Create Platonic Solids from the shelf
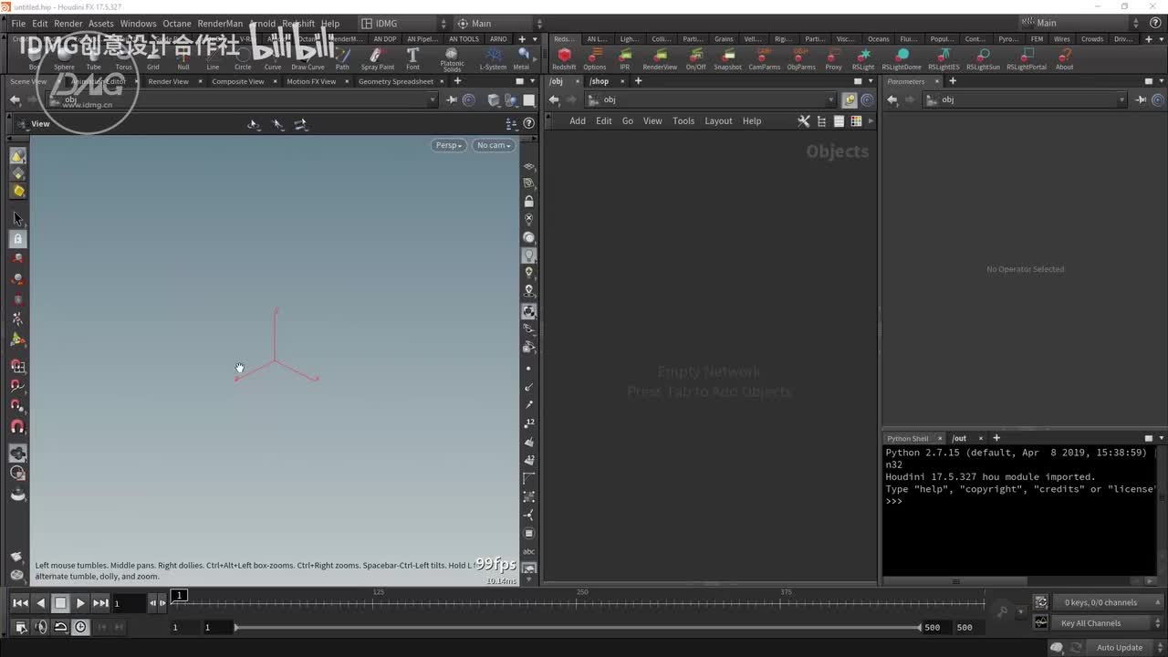Image resolution: width=1168 pixels, height=657 pixels. 452,60
